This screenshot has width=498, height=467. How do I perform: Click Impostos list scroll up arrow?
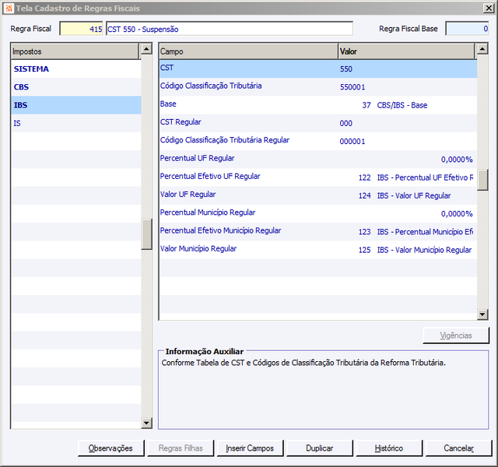click(x=146, y=49)
